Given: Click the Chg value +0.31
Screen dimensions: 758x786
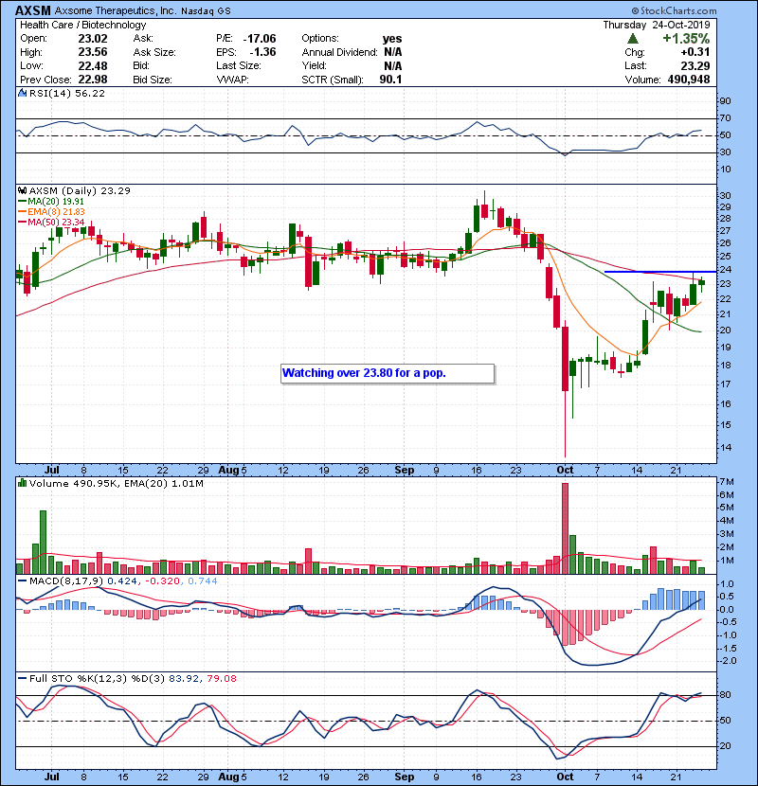Looking at the screenshot, I should [695, 52].
